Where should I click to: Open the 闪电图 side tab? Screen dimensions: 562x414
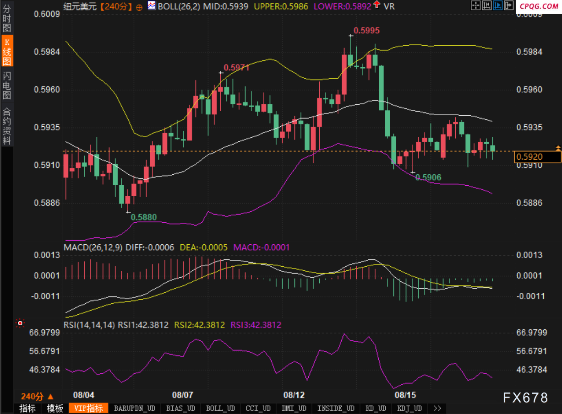[6, 85]
